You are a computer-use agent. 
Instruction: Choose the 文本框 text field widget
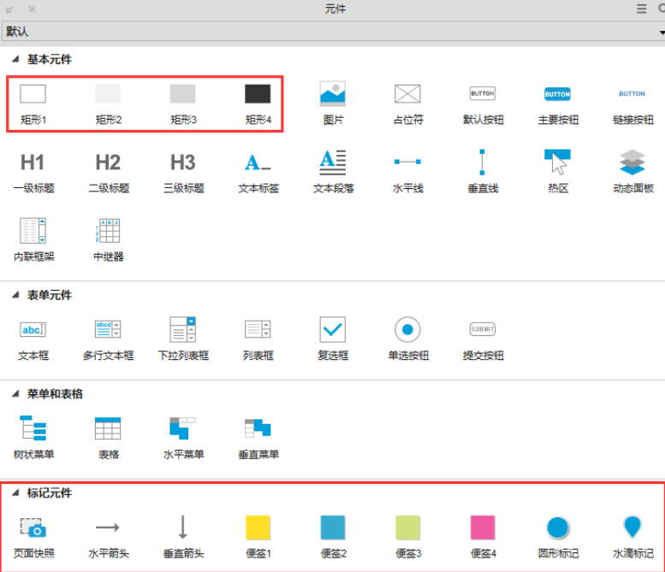[33, 339]
